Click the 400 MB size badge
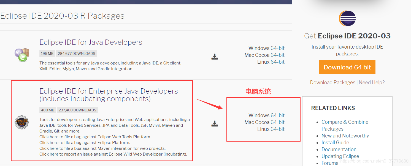Screen dimensions: 411x166 pyautogui.click(x=48, y=110)
